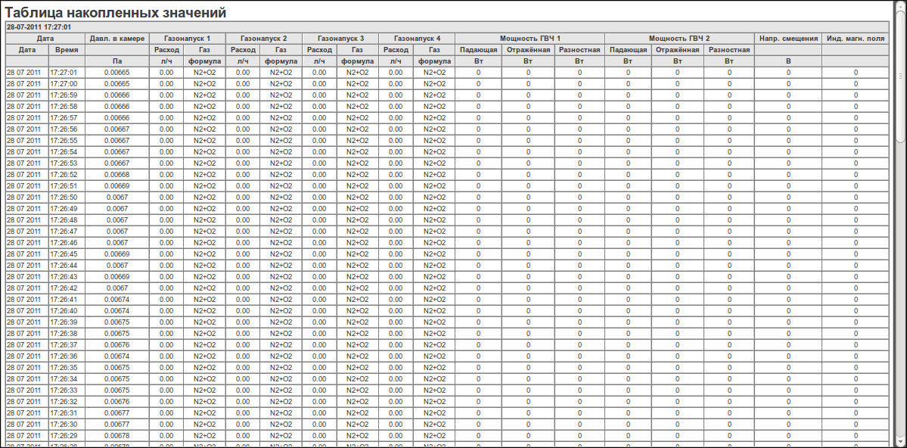Click the 'Газонапуск 4' header cell
The width and height of the screenshot is (907, 448).
click(x=416, y=38)
